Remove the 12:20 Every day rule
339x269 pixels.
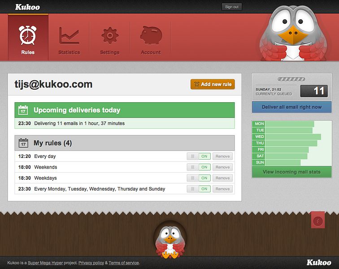pos(222,156)
